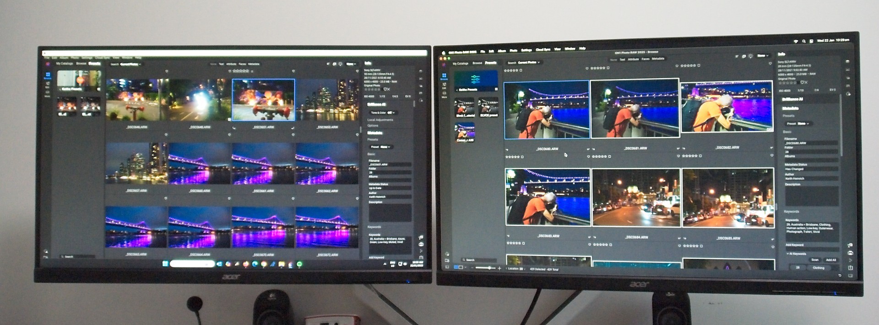The image size is (879, 325).
Task: Click the Print icon on right monitor's sidebar
Action: [x=850, y=253]
